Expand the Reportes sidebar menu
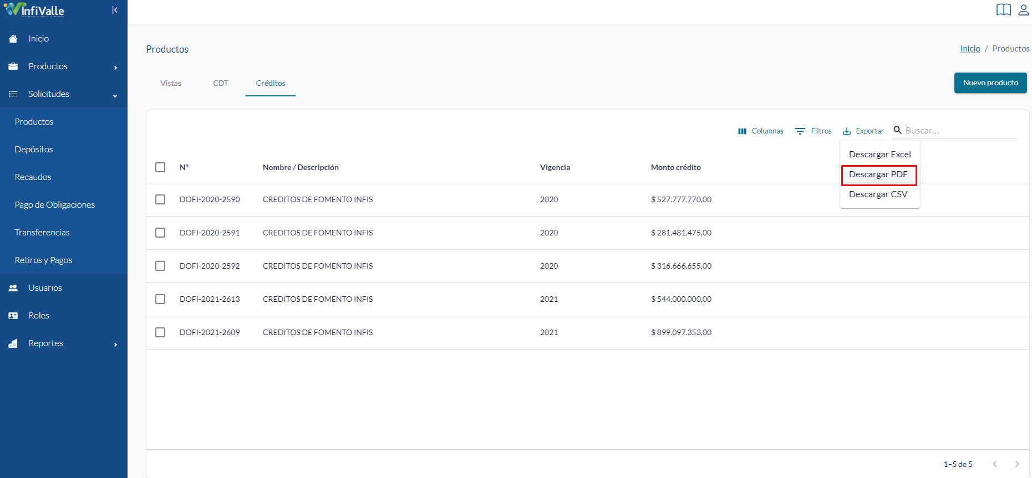 point(64,343)
